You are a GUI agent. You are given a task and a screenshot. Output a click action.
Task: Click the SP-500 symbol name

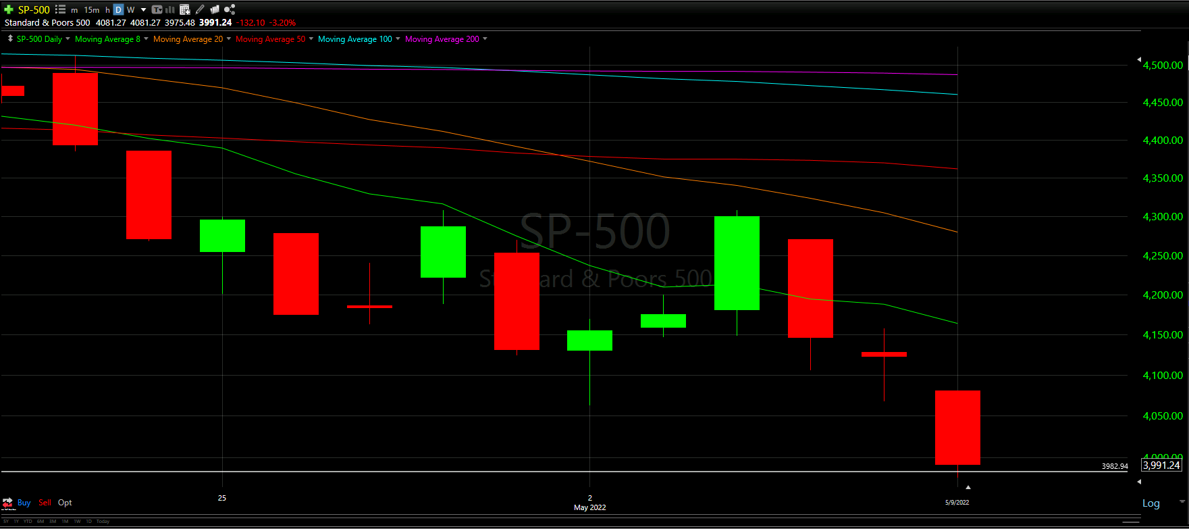point(34,9)
